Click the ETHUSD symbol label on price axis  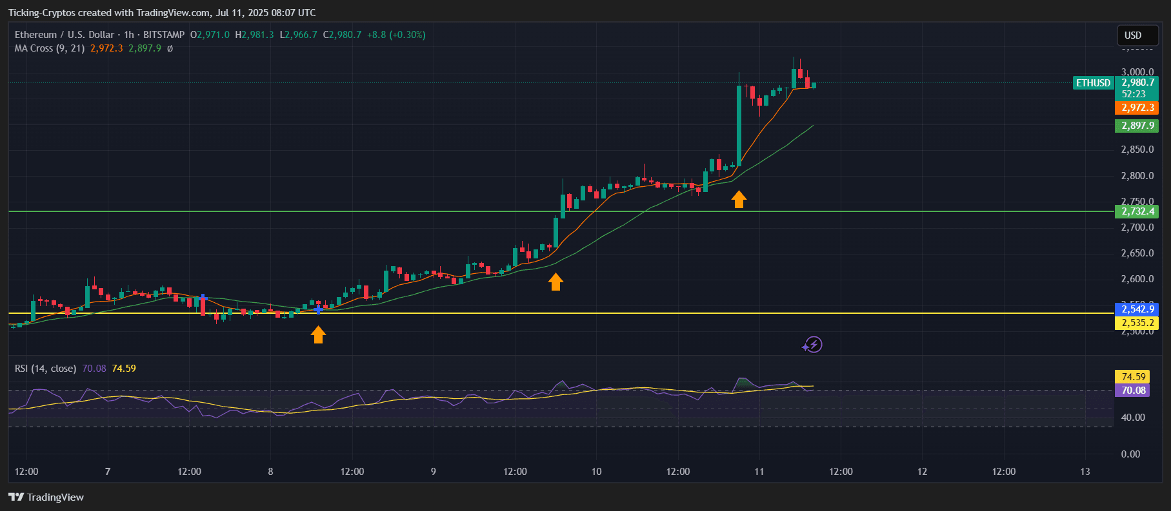click(x=1093, y=82)
